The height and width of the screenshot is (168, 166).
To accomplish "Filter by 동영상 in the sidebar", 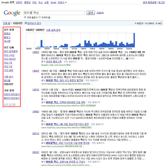I will [x=7, y=34].
